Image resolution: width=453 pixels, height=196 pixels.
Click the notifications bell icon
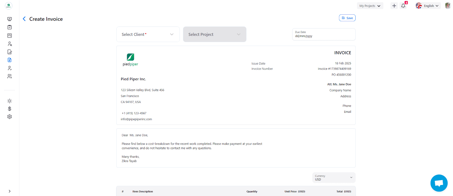[x=403, y=6]
